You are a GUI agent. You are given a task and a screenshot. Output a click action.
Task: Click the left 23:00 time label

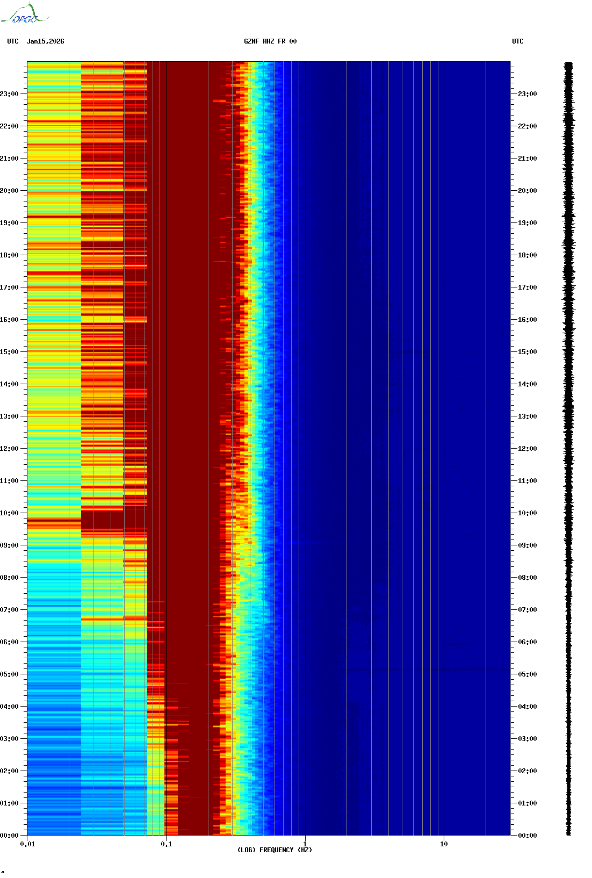(9, 94)
